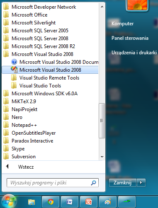Open Panel sterowania

[x=130, y=38]
